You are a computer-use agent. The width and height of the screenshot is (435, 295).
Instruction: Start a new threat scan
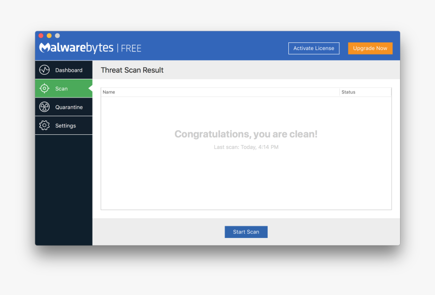[x=246, y=231]
